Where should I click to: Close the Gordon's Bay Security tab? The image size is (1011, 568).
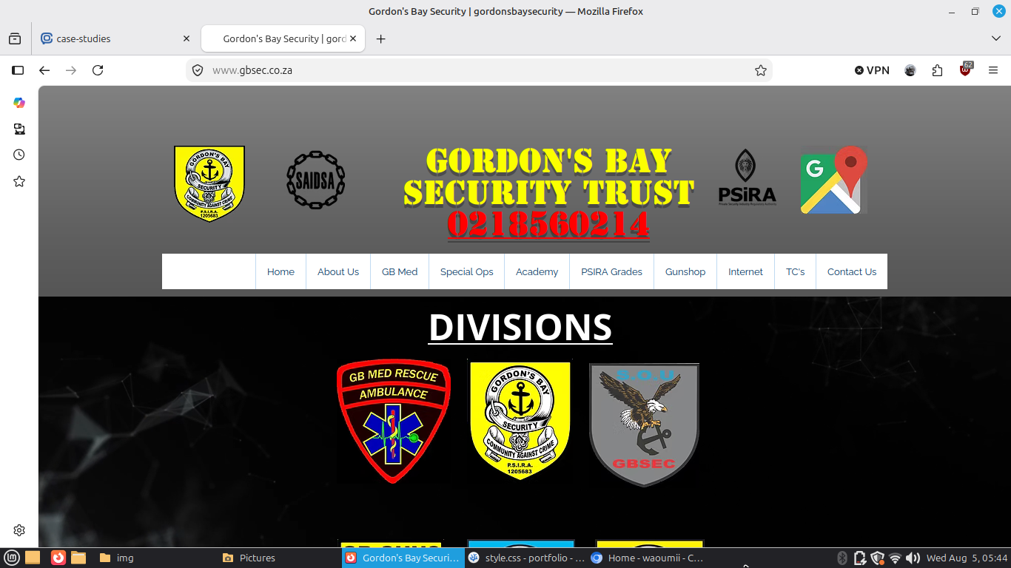[x=353, y=39]
